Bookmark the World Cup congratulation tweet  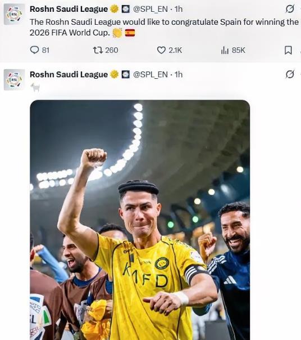(288, 50)
